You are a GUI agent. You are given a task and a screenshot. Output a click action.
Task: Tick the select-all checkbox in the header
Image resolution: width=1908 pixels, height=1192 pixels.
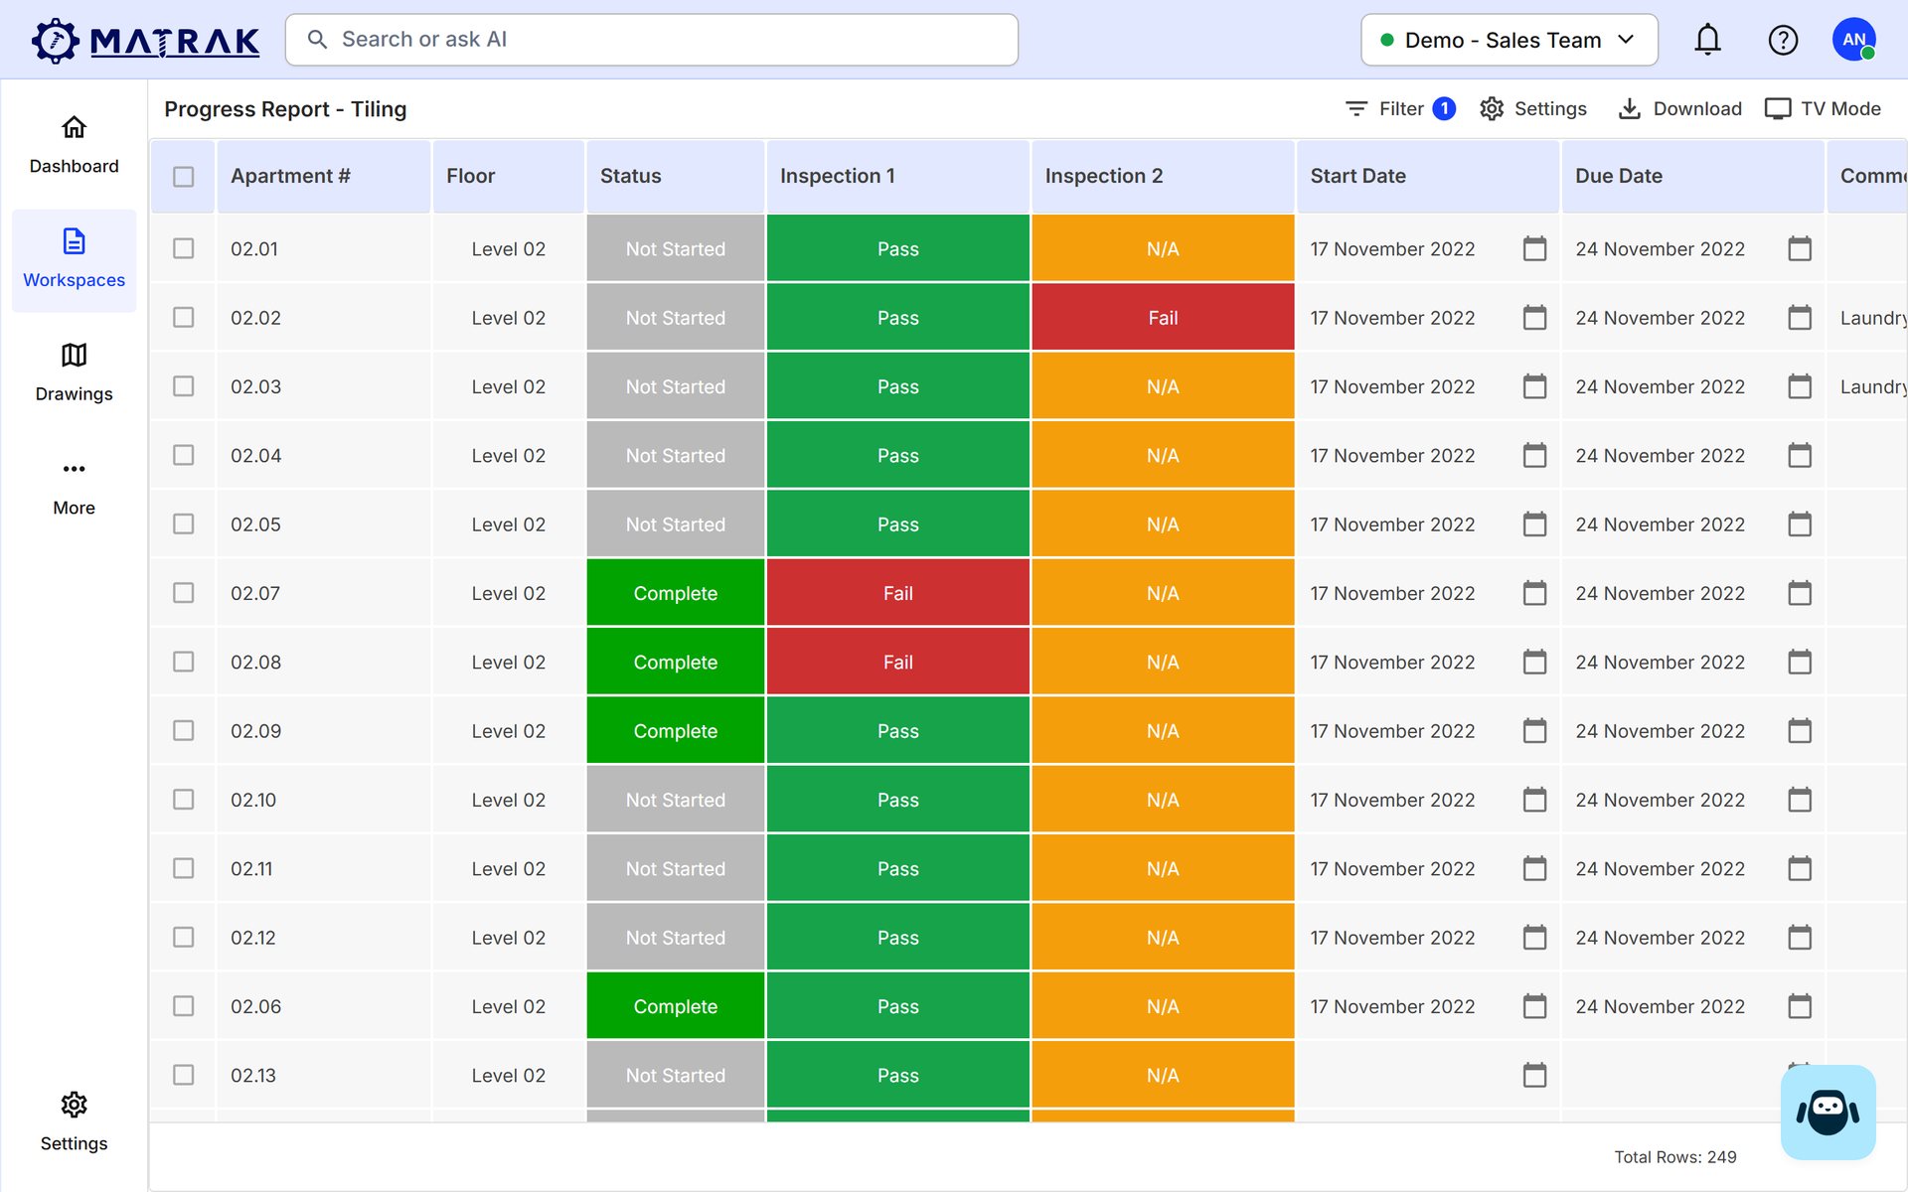click(x=183, y=176)
